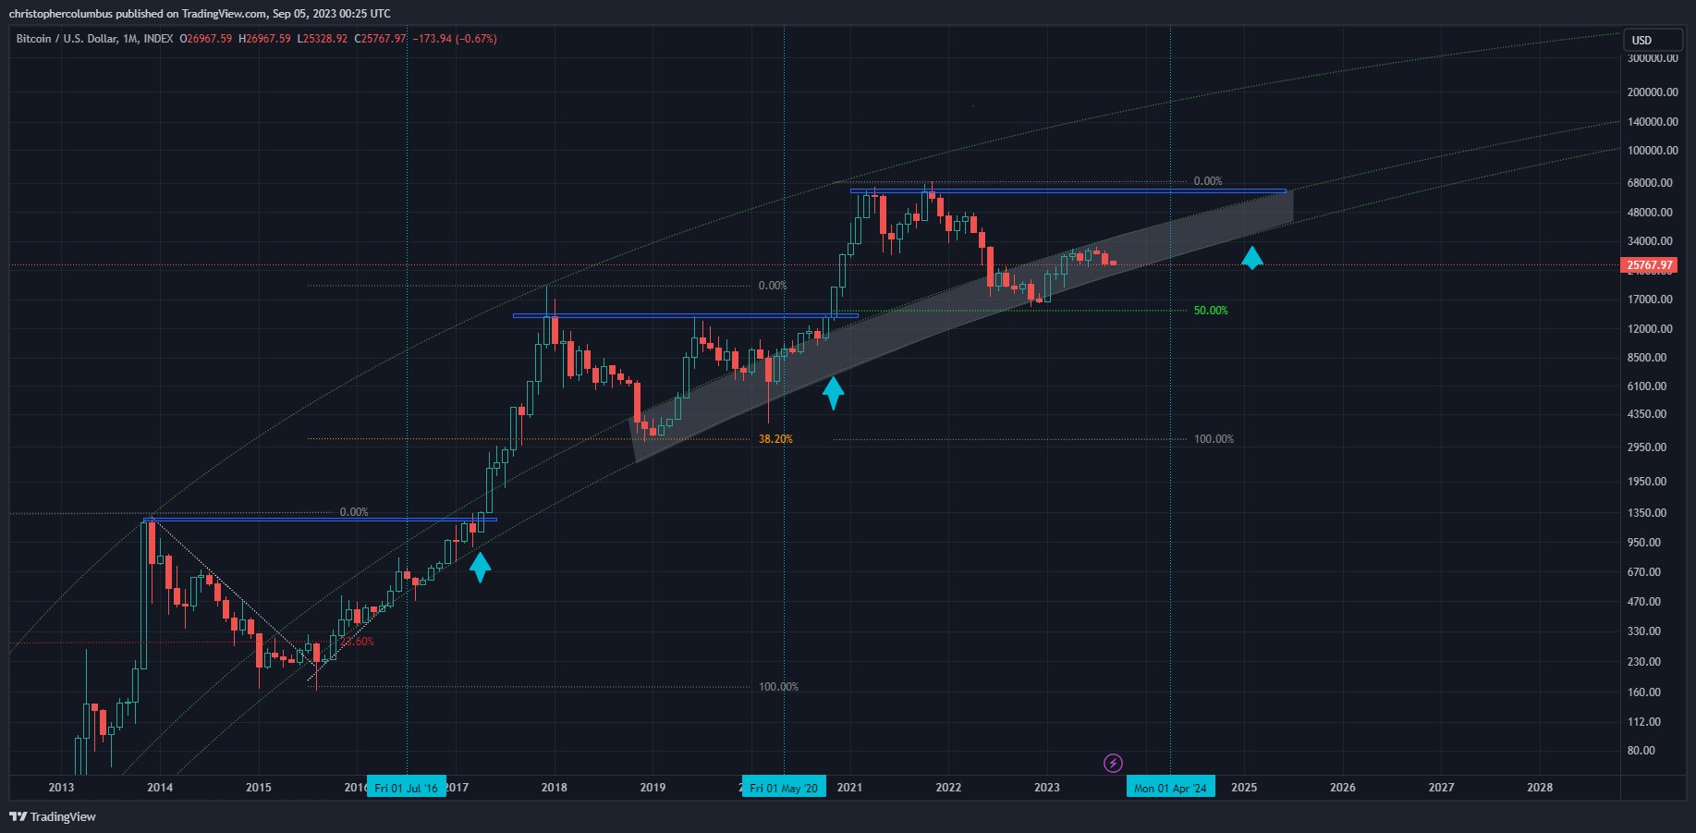
Task: Click the USD currency button
Action: click(1653, 40)
